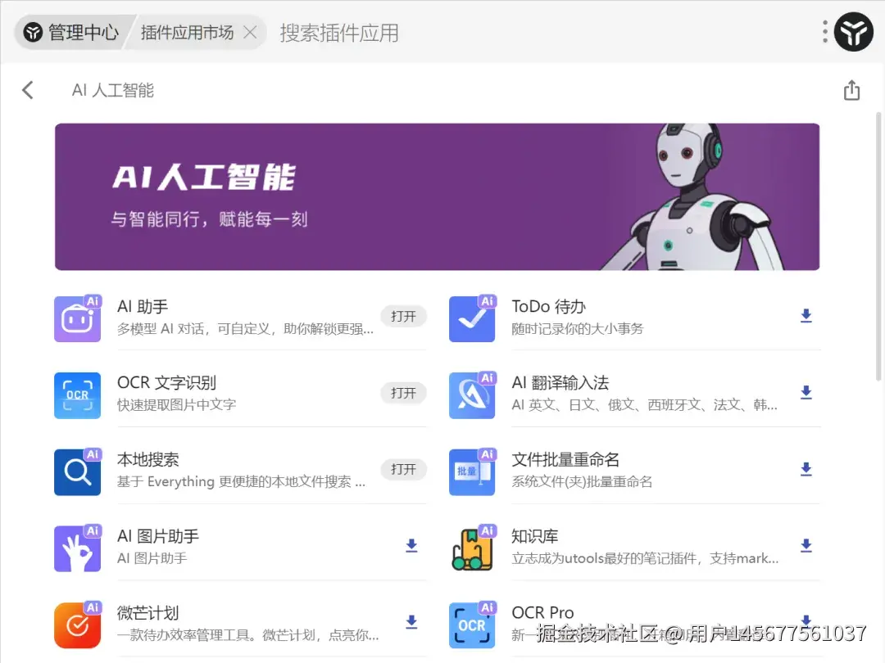
Task: Close the 插件应用市场 tab
Action: pos(249,33)
